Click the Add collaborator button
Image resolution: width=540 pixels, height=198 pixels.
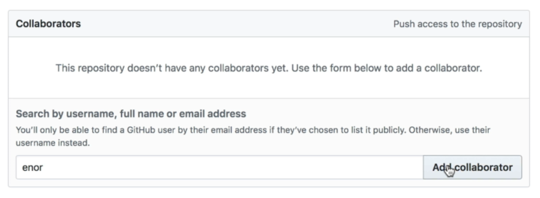click(472, 167)
